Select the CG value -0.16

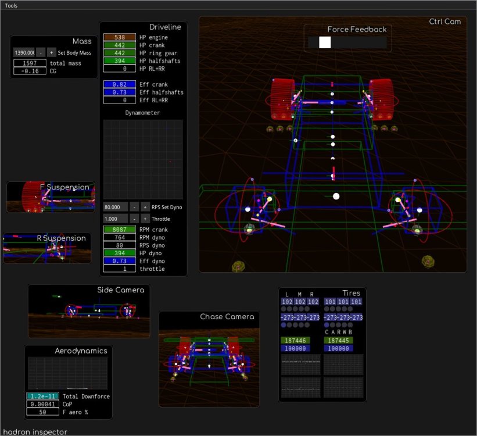[30, 71]
